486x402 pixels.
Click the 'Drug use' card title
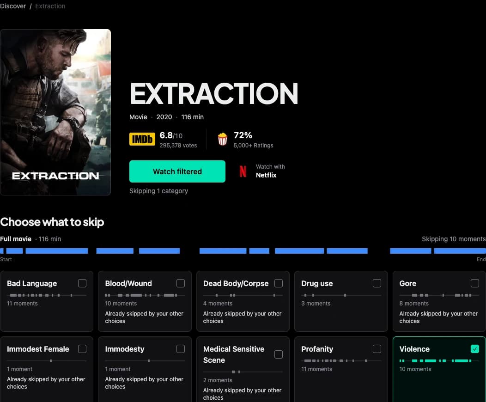click(x=317, y=284)
